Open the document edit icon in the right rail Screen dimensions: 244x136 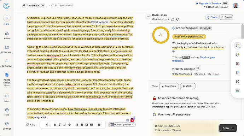(238, 82)
